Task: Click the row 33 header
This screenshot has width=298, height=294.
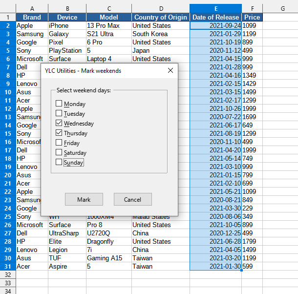Action: coord(8,283)
